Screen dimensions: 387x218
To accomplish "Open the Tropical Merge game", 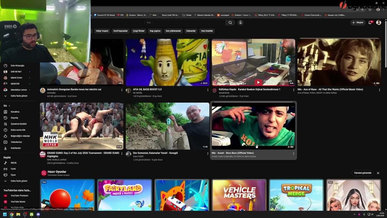I will pyautogui.click(x=296, y=195).
